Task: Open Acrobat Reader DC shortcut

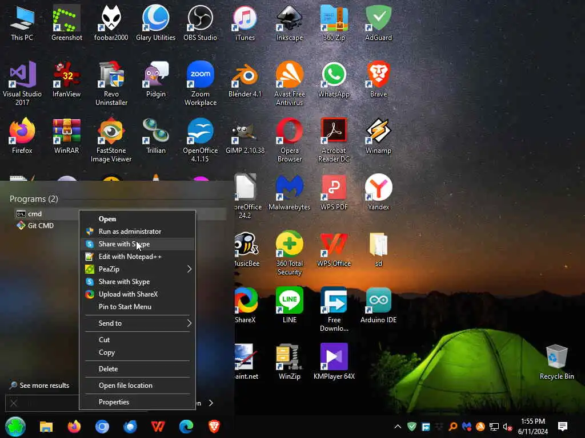Action: [334, 140]
